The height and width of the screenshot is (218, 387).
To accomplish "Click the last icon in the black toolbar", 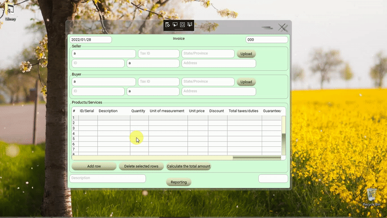I will [190, 25].
